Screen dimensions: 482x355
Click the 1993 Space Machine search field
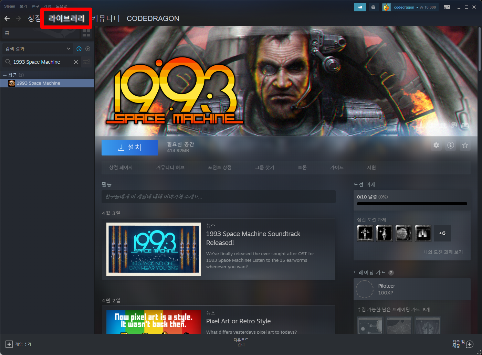tap(42, 62)
